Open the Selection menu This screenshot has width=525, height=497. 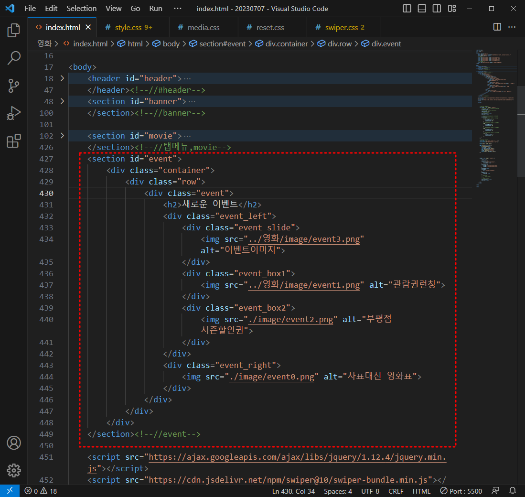point(81,9)
